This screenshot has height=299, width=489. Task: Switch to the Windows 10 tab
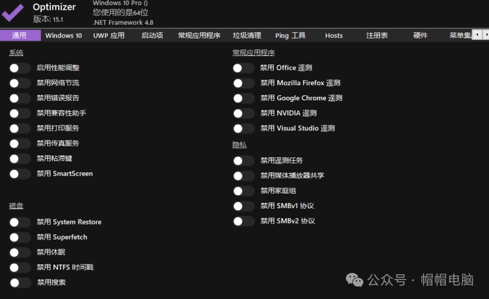tap(63, 35)
